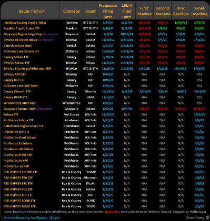Select the 12/27/24 prospectus filing date
Image resolution: width=210 pixels, height=221 pixels.
coord(108,114)
